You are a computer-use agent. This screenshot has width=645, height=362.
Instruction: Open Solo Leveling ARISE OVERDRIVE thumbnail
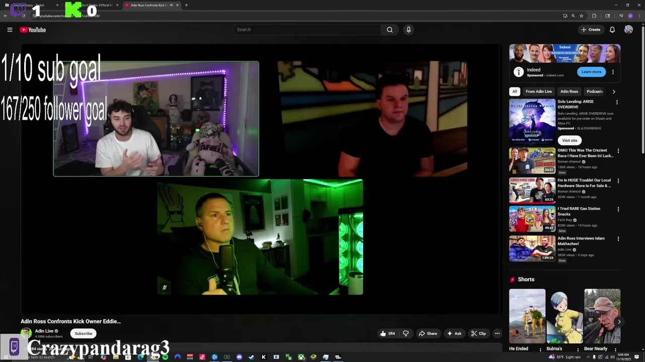pyautogui.click(x=532, y=122)
